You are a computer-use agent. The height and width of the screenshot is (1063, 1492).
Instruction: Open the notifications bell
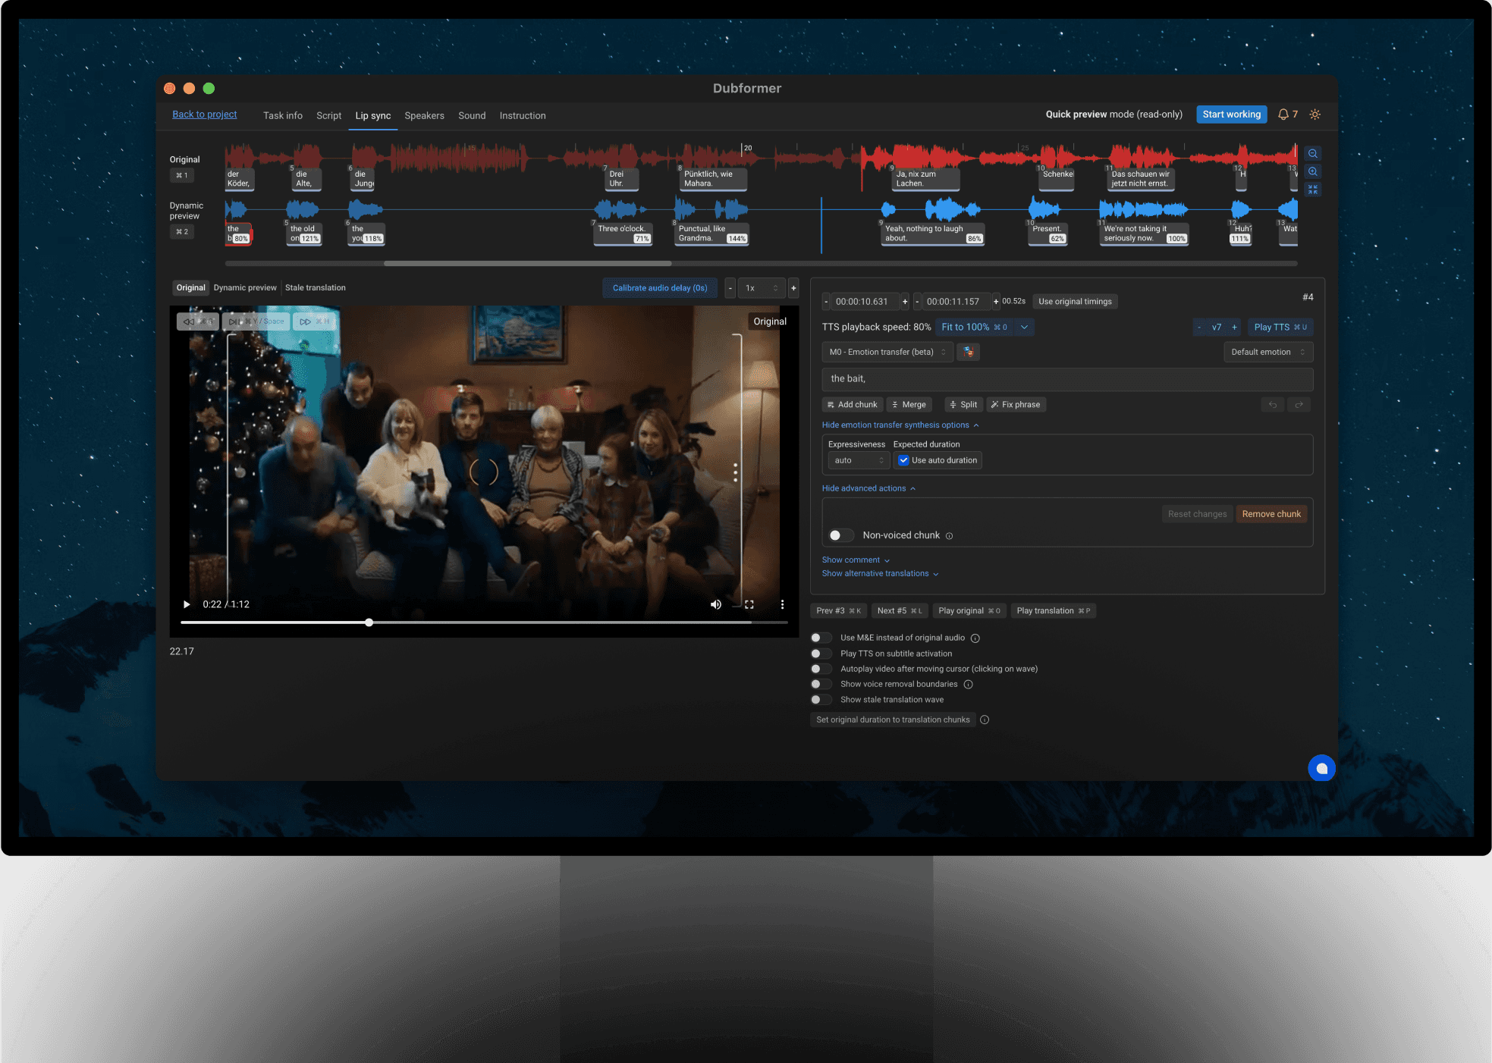tap(1283, 114)
